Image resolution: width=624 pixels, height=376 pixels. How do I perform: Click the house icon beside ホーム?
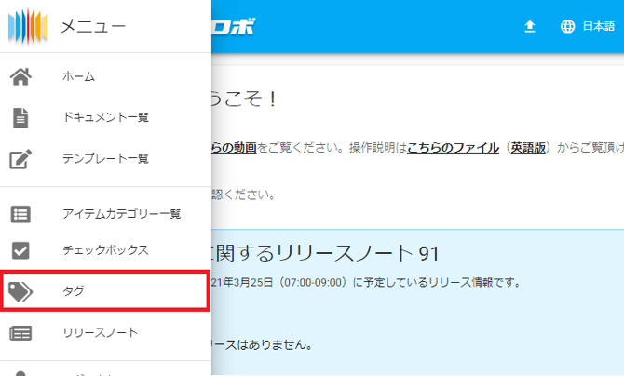point(20,76)
